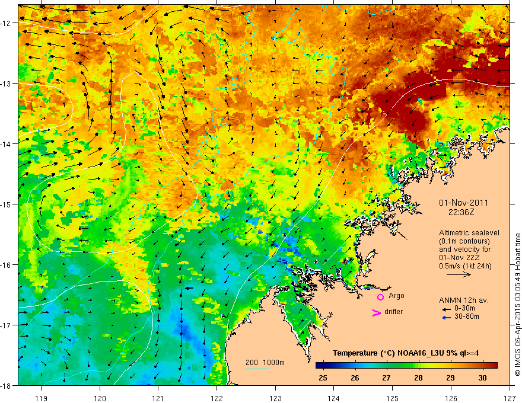Click the 122 longitude axis label

pos(217,398)
